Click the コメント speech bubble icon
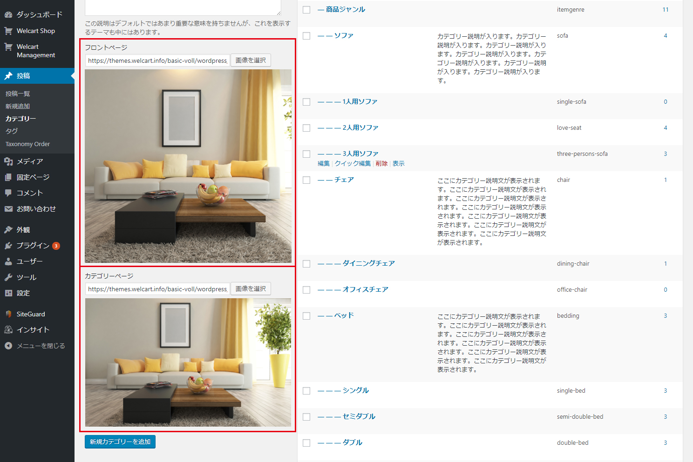Image resolution: width=693 pixels, height=462 pixels. (8, 193)
